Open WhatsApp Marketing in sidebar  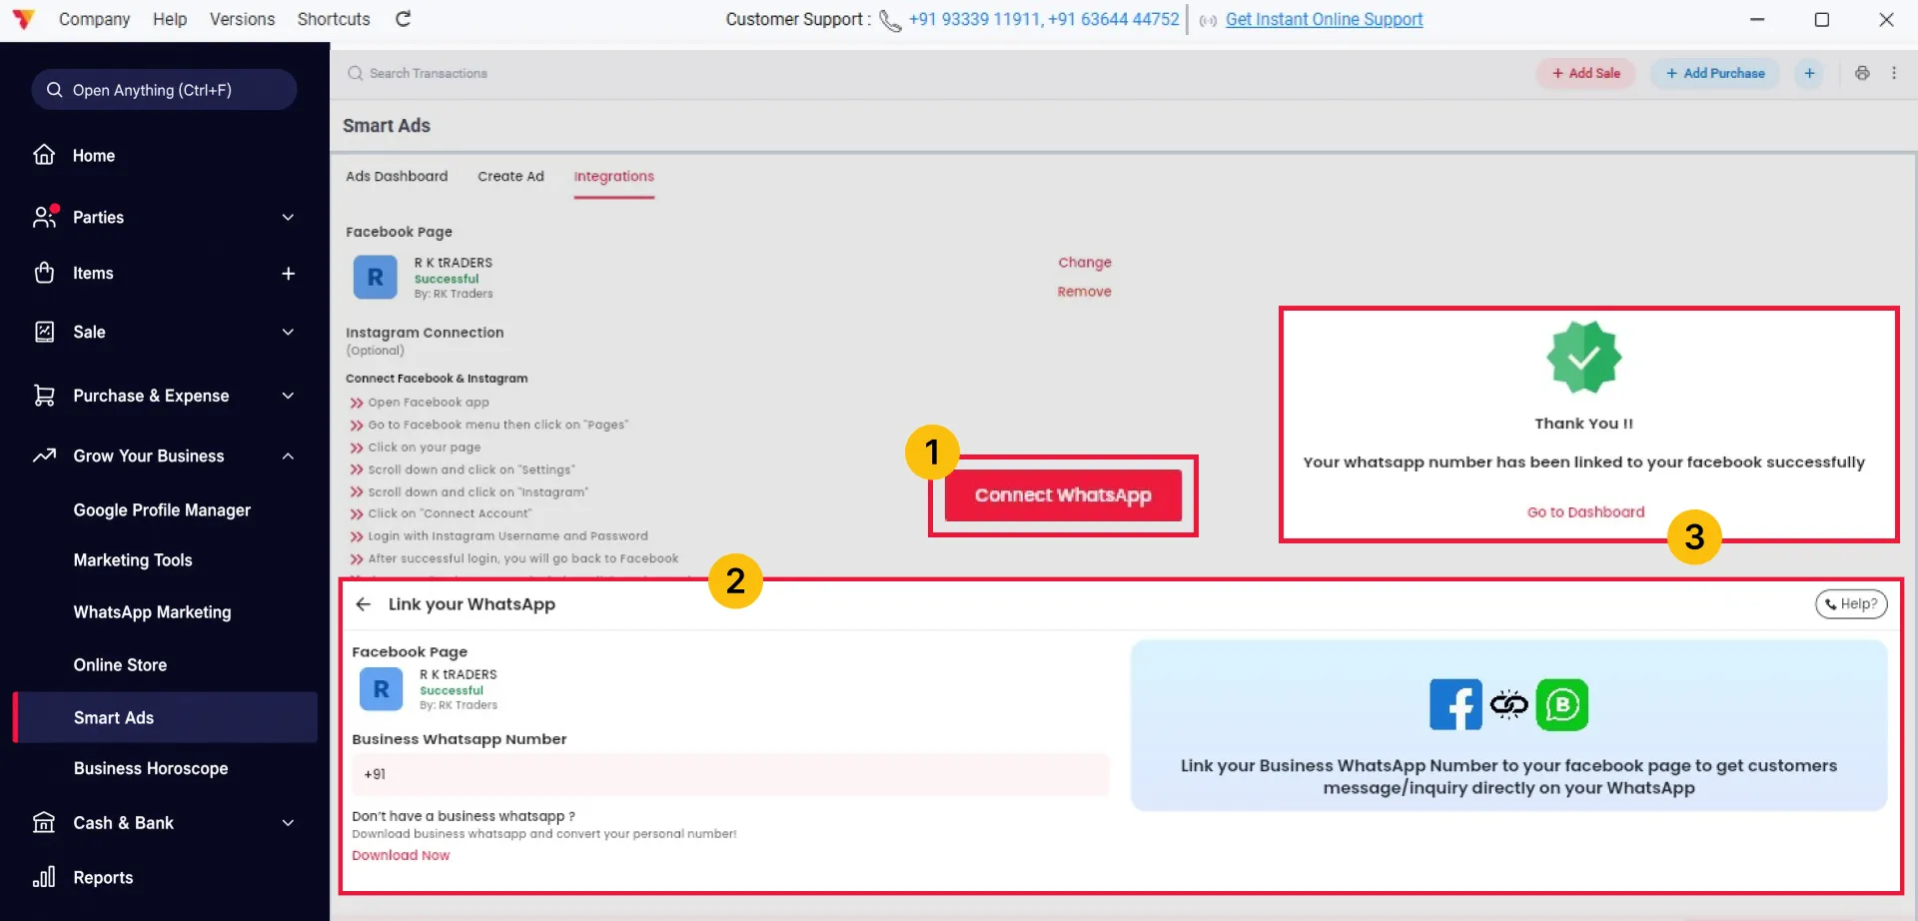(x=152, y=612)
